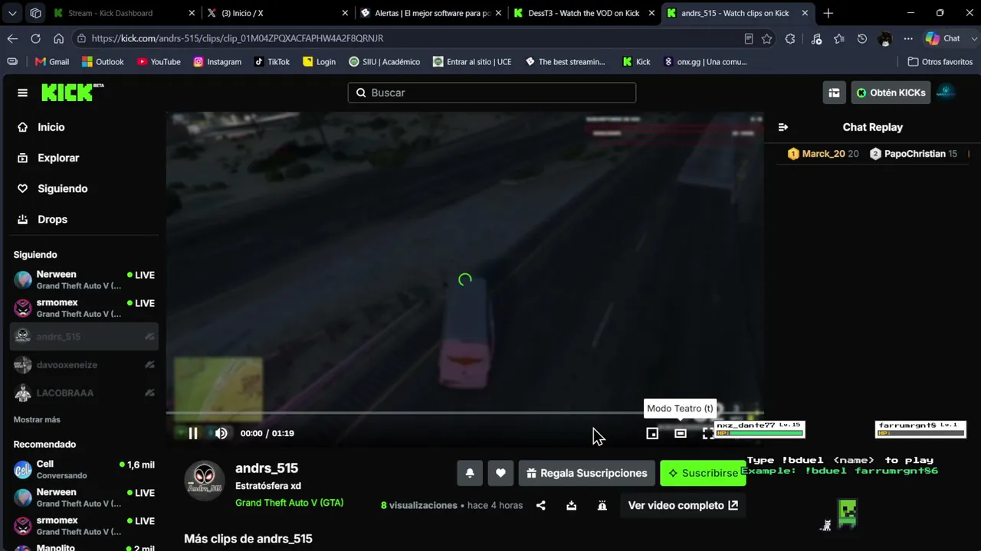Open browser settings and more ellipsis

click(x=908, y=38)
